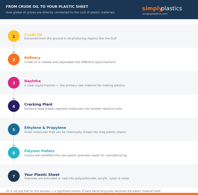Click the orange step 2 circle
Screen dimensions: 198x195
tap(14, 60)
